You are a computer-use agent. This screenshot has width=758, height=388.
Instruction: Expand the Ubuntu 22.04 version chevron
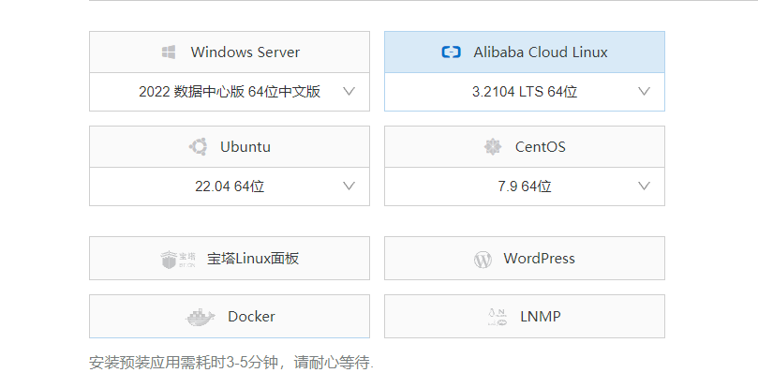click(349, 187)
